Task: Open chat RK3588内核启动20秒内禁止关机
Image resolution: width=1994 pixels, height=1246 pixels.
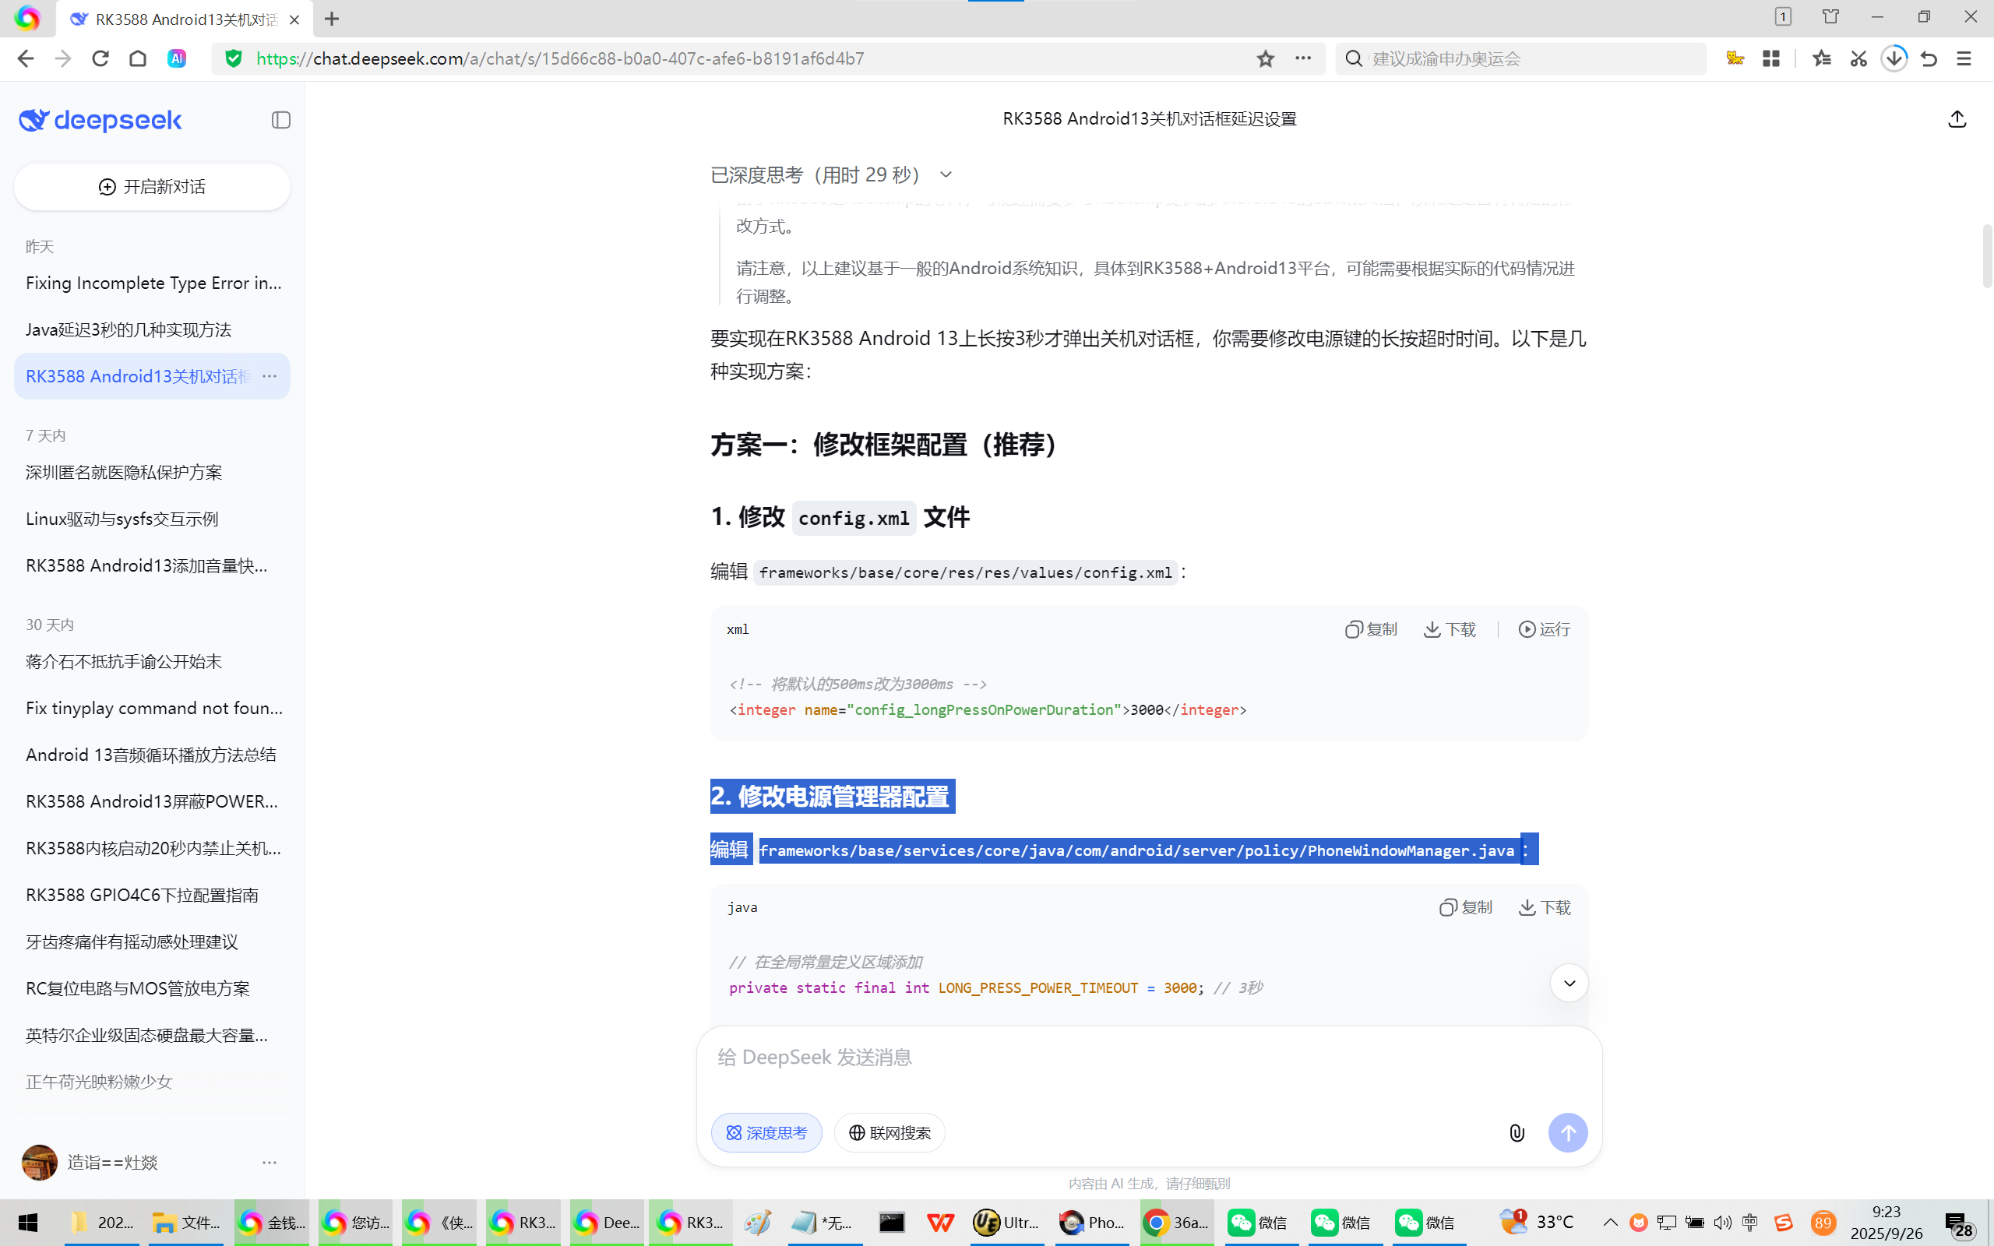Action: [153, 849]
